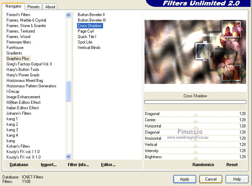
Task: Click the Cancel button
Action: tap(211, 179)
